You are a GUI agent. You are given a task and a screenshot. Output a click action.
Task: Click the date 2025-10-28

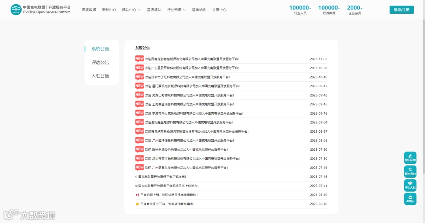point(318,68)
